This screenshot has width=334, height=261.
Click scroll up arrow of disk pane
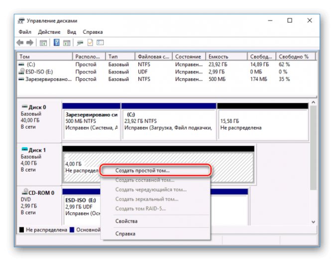coord(313,102)
